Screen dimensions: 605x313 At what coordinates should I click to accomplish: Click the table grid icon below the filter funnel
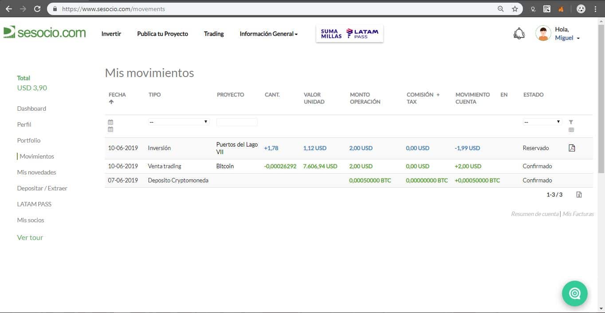tap(571, 130)
